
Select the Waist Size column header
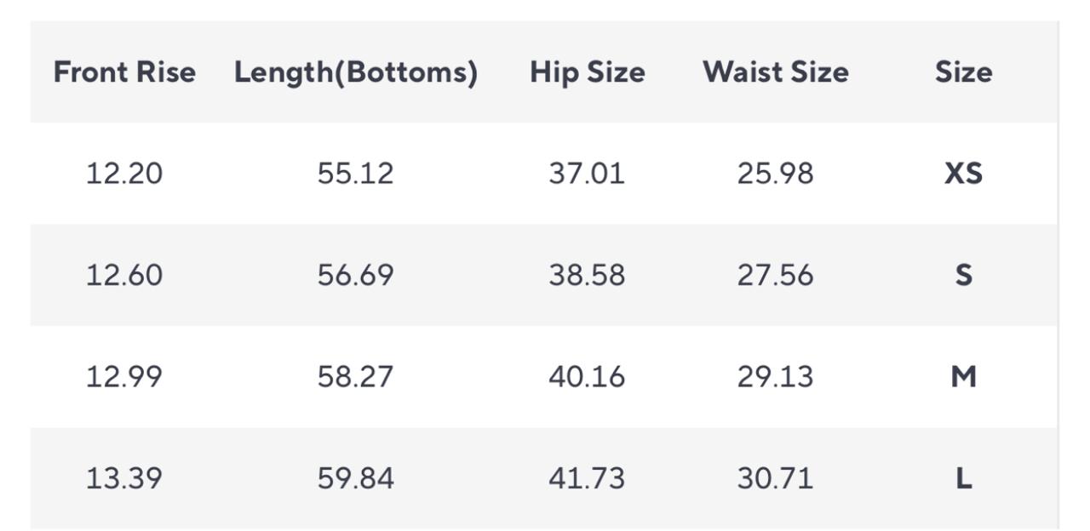pyautogui.click(x=776, y=71)
